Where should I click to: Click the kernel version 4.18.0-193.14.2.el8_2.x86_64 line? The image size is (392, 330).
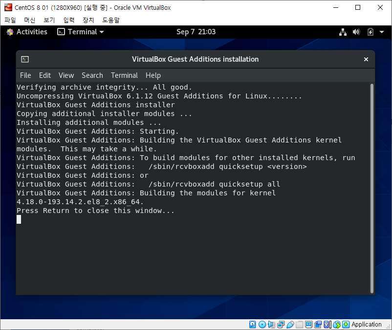pyautogui.click(x=80, y=202)
